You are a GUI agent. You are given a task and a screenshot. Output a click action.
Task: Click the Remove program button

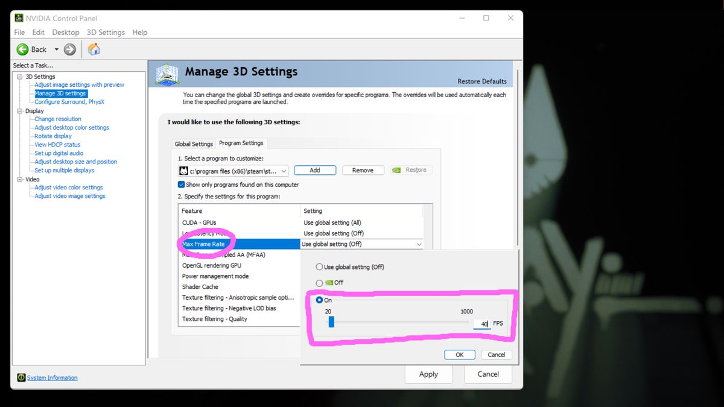click(363, 170)
